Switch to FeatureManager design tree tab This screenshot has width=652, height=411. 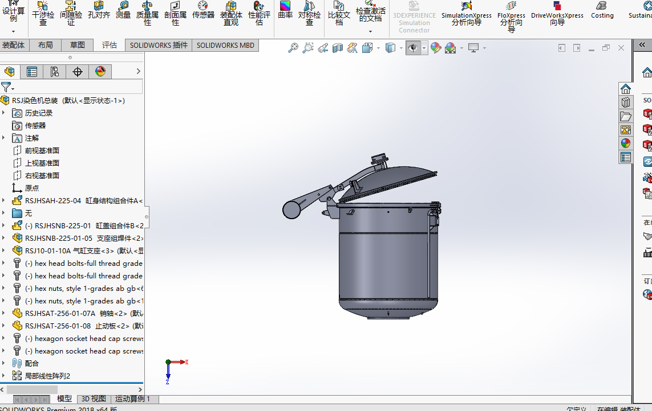coord(10,72)
